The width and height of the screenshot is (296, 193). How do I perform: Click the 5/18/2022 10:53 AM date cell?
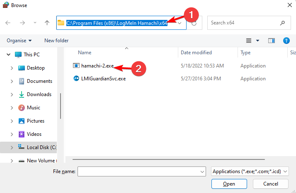pos(202,66)
